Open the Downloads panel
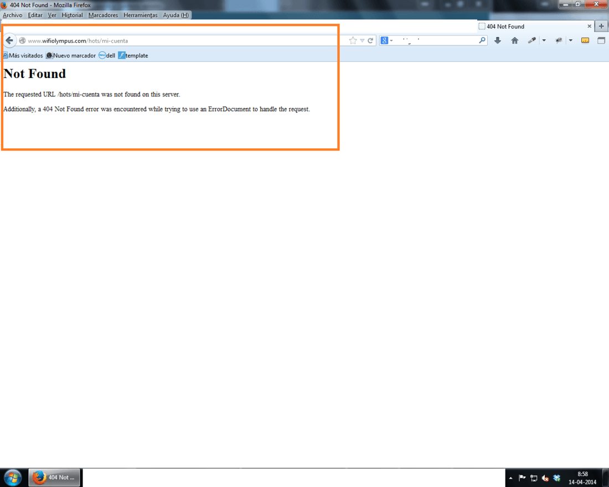Image resolution: width=609 pixels, height=487 pixels. click(498, 40)
